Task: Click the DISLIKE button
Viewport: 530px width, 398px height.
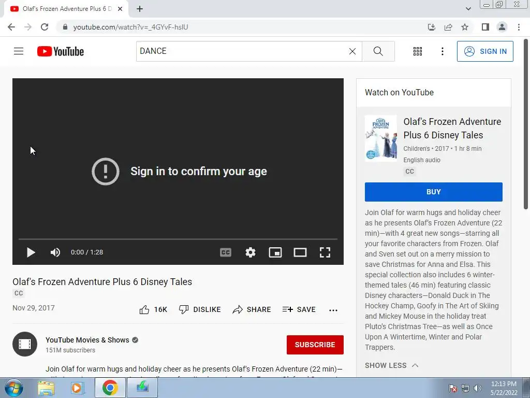Action: click(x=200, y=309)
